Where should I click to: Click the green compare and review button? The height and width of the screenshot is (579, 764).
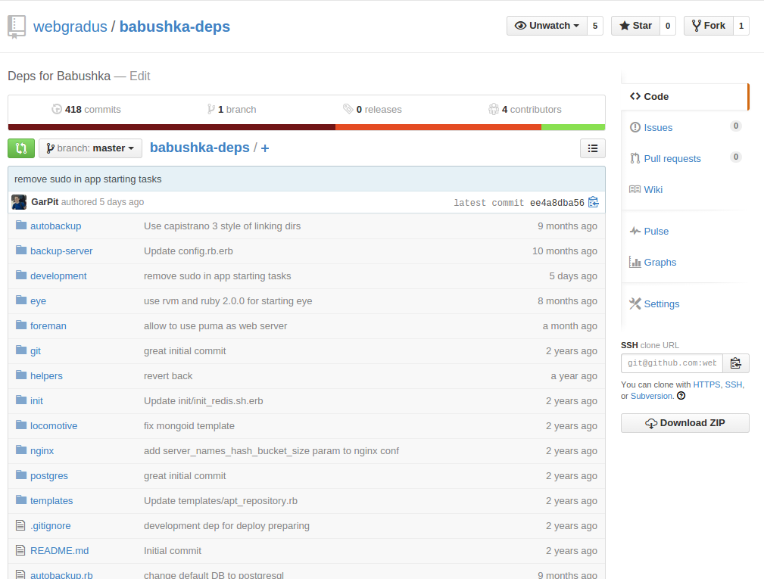[x=21, y=148]
